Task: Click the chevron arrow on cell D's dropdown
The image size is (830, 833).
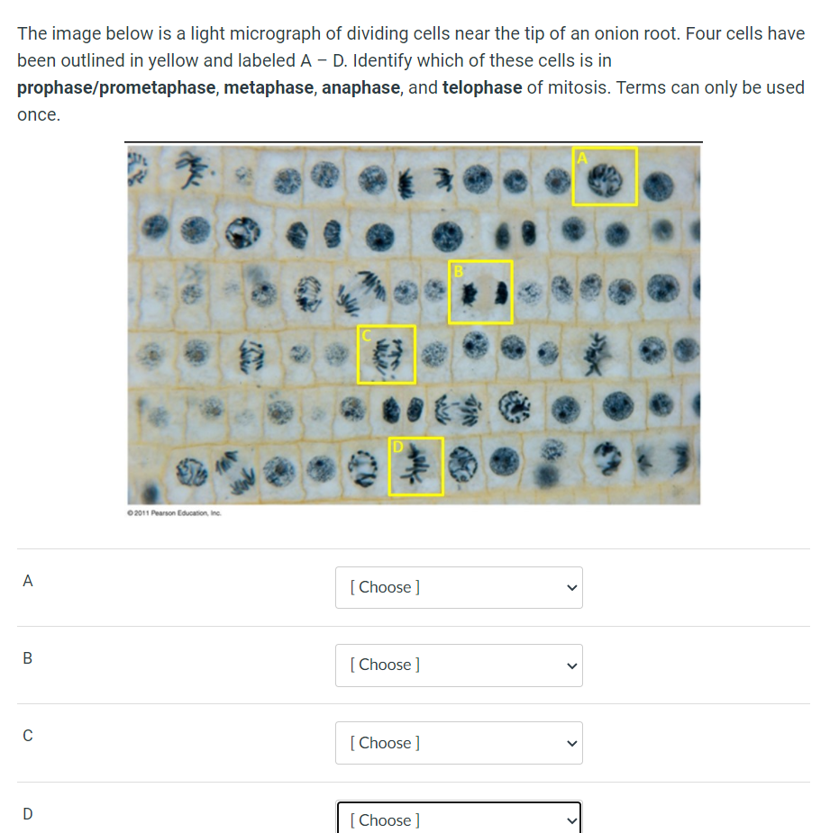Action: click(x=570, y=820)
